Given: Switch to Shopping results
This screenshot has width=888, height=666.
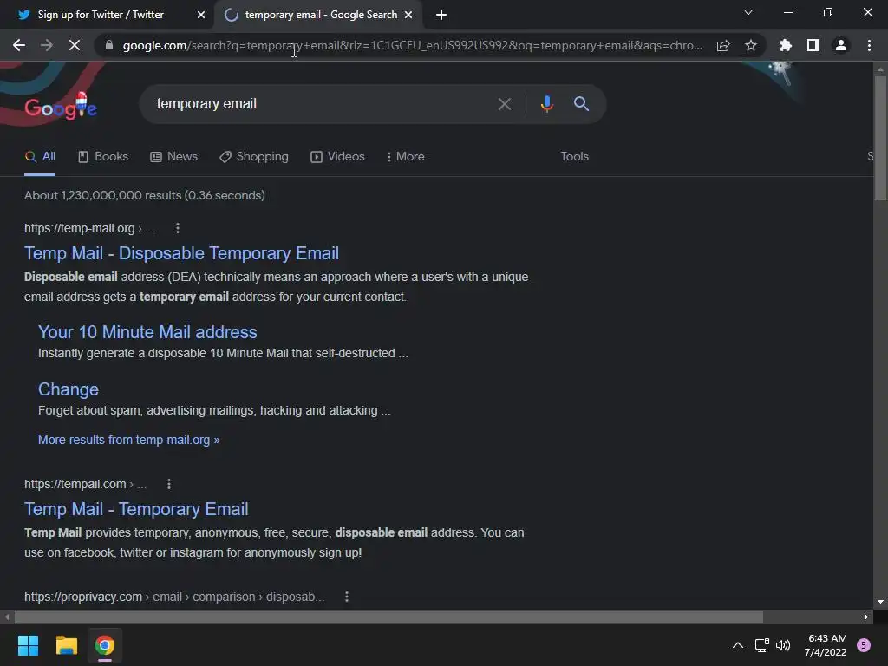Looking at the screenshot, I should click(x=254, y=156).
